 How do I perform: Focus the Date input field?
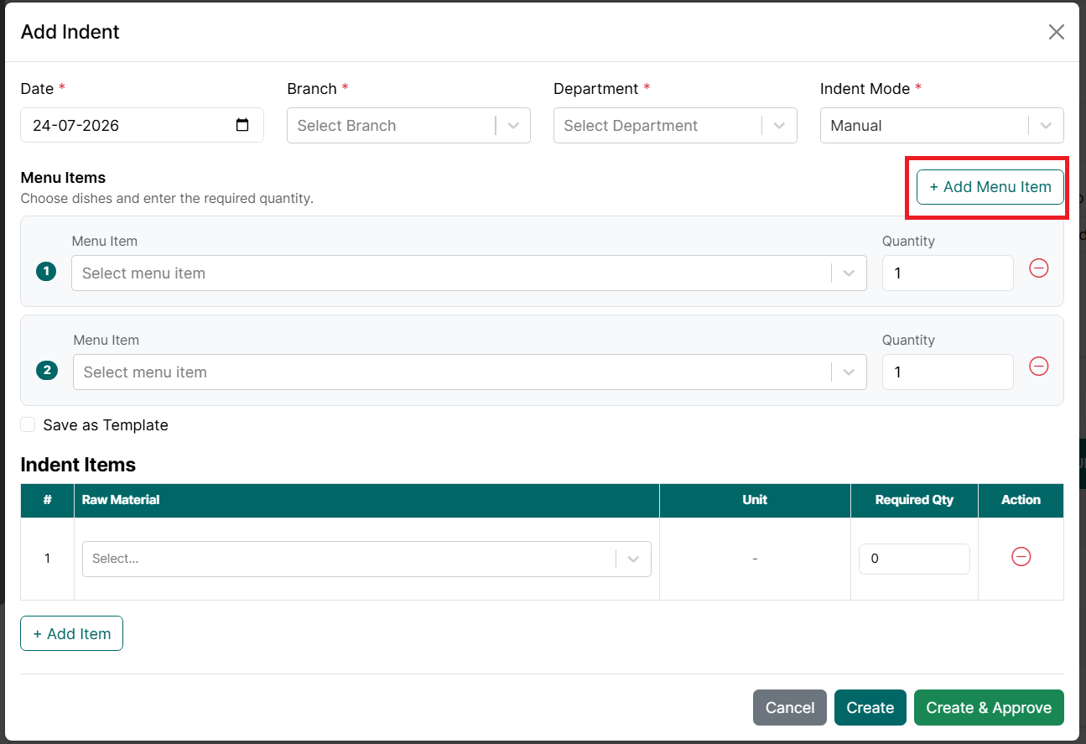tap(142, 125)
